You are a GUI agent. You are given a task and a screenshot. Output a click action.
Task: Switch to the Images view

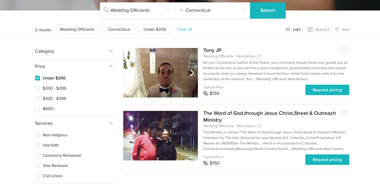[x=318, y=30]
